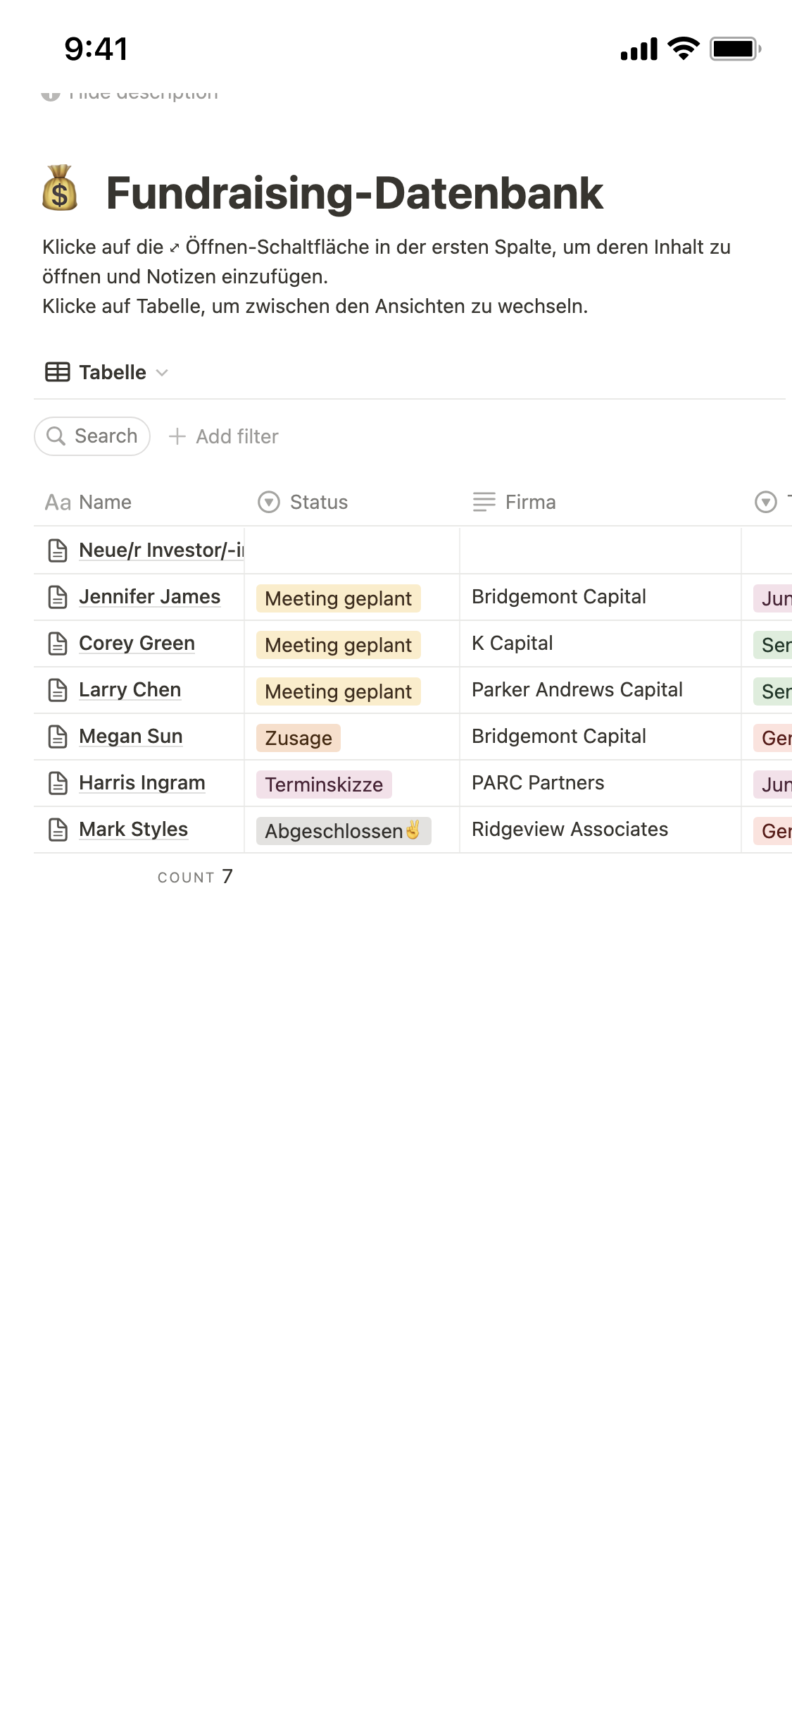Open the Harris Ingram entry
The height and width of the screenshot is (1717, 792).
142,782
